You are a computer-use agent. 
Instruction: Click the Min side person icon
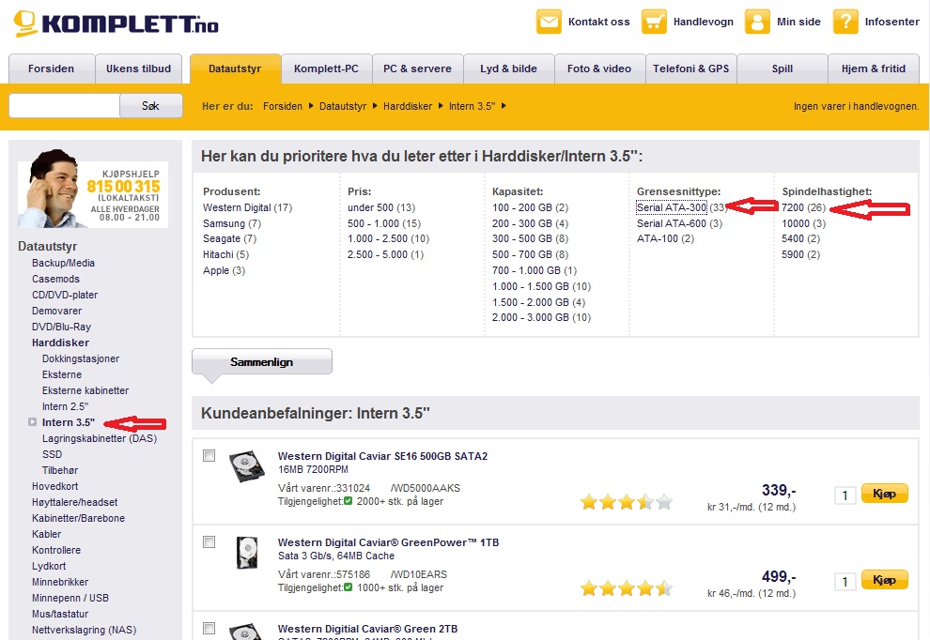click(x=757, y=22)
